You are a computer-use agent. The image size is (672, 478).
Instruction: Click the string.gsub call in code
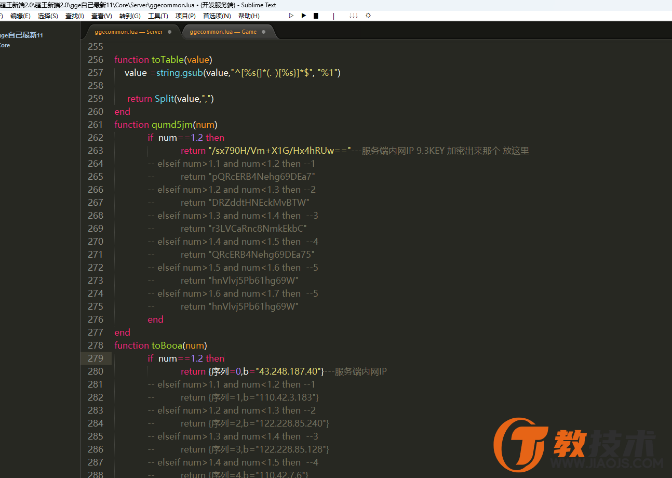pyautogui.click(x=180, y=73)
